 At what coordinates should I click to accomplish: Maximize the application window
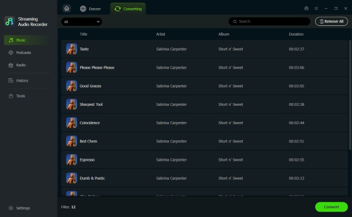(x=336, y=9)
